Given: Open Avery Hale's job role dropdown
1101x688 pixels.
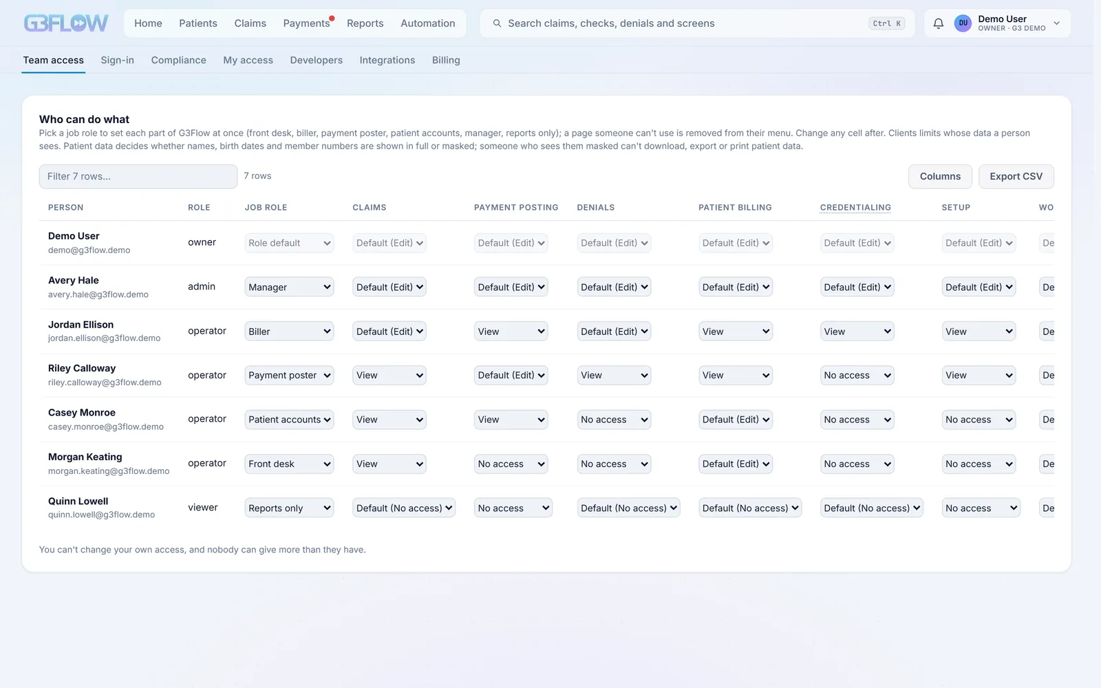Looking at the screenshot, I should click(x=289, y=288).
